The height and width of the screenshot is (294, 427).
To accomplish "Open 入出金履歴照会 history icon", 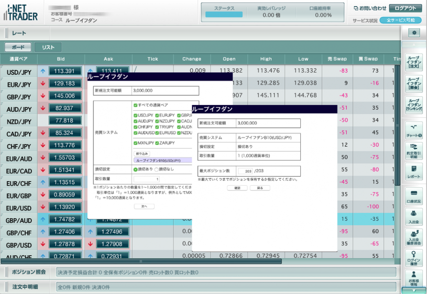I will [414, 238].
